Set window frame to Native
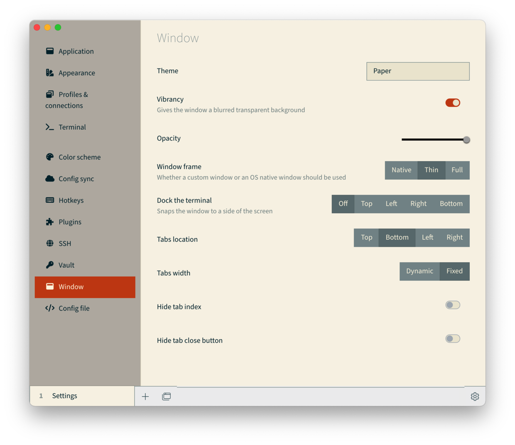This screenshot has height=445, width=515. pyautogui.click(x=401, y=170)
